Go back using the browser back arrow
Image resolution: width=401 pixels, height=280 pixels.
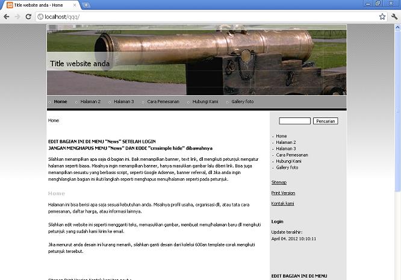point(7,17)
